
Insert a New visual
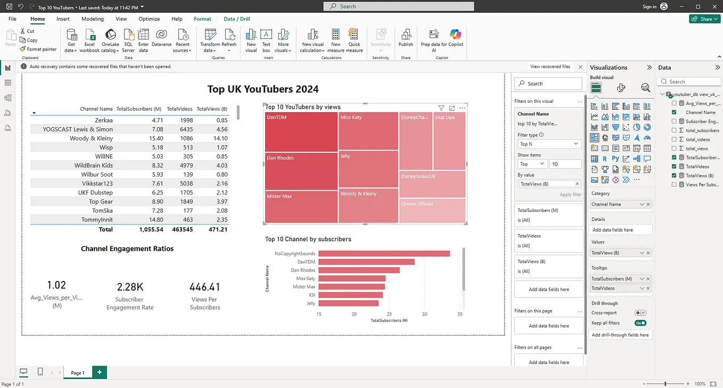(x=251, y=40)
